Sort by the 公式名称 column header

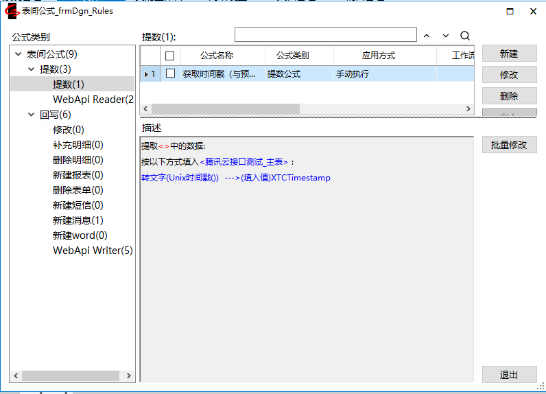(x=216, y=56)
